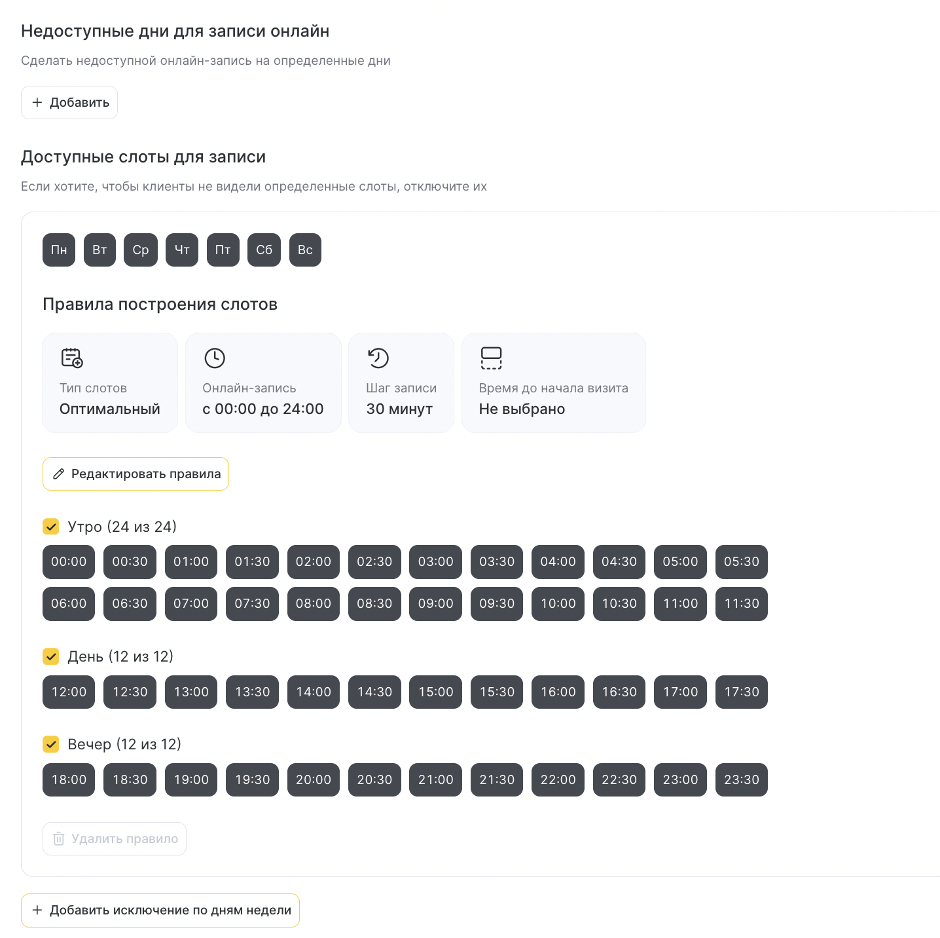Toggle the Ср weekday chip

pyautogui.click(x=141, y=250)
